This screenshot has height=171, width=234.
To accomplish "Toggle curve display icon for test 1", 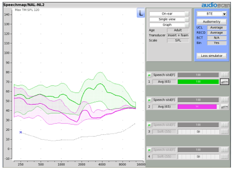I will click(x=225, y=82).
